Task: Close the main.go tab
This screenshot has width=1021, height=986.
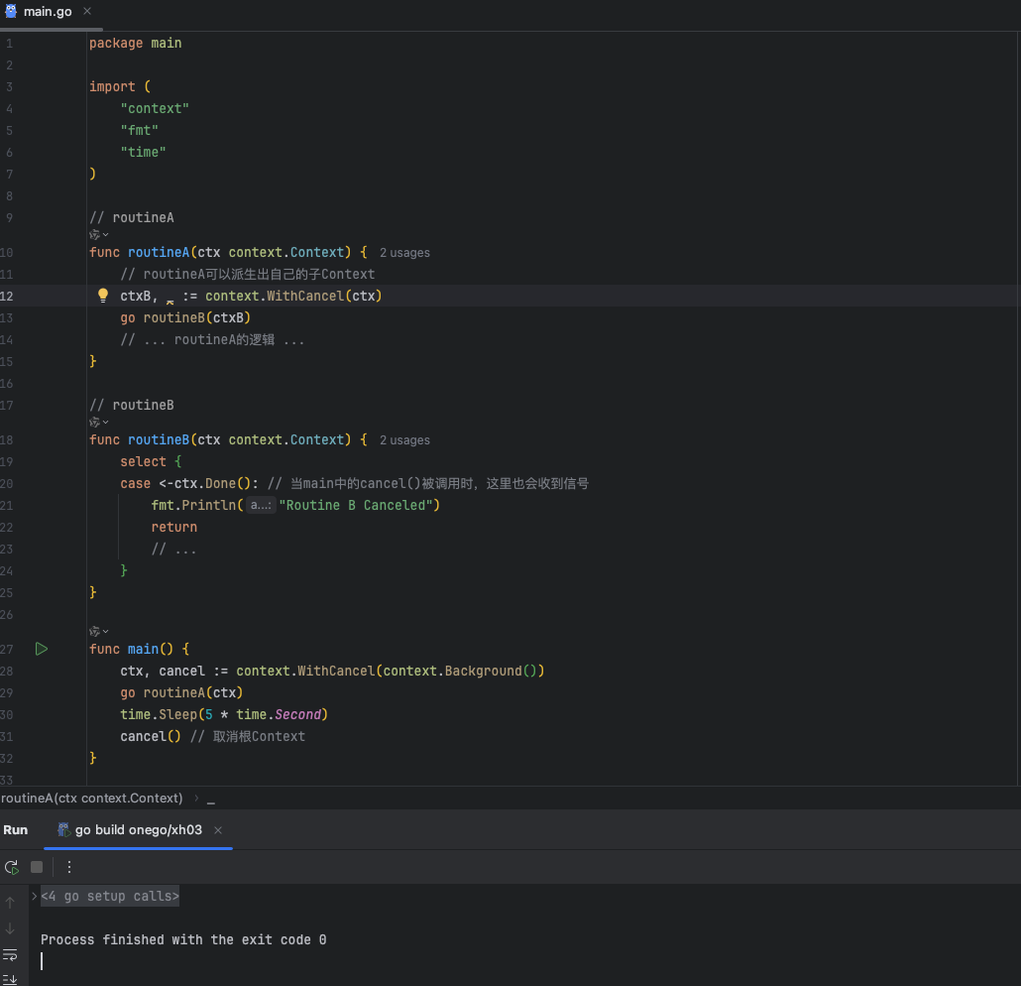Action: click(x=87, y=11)
